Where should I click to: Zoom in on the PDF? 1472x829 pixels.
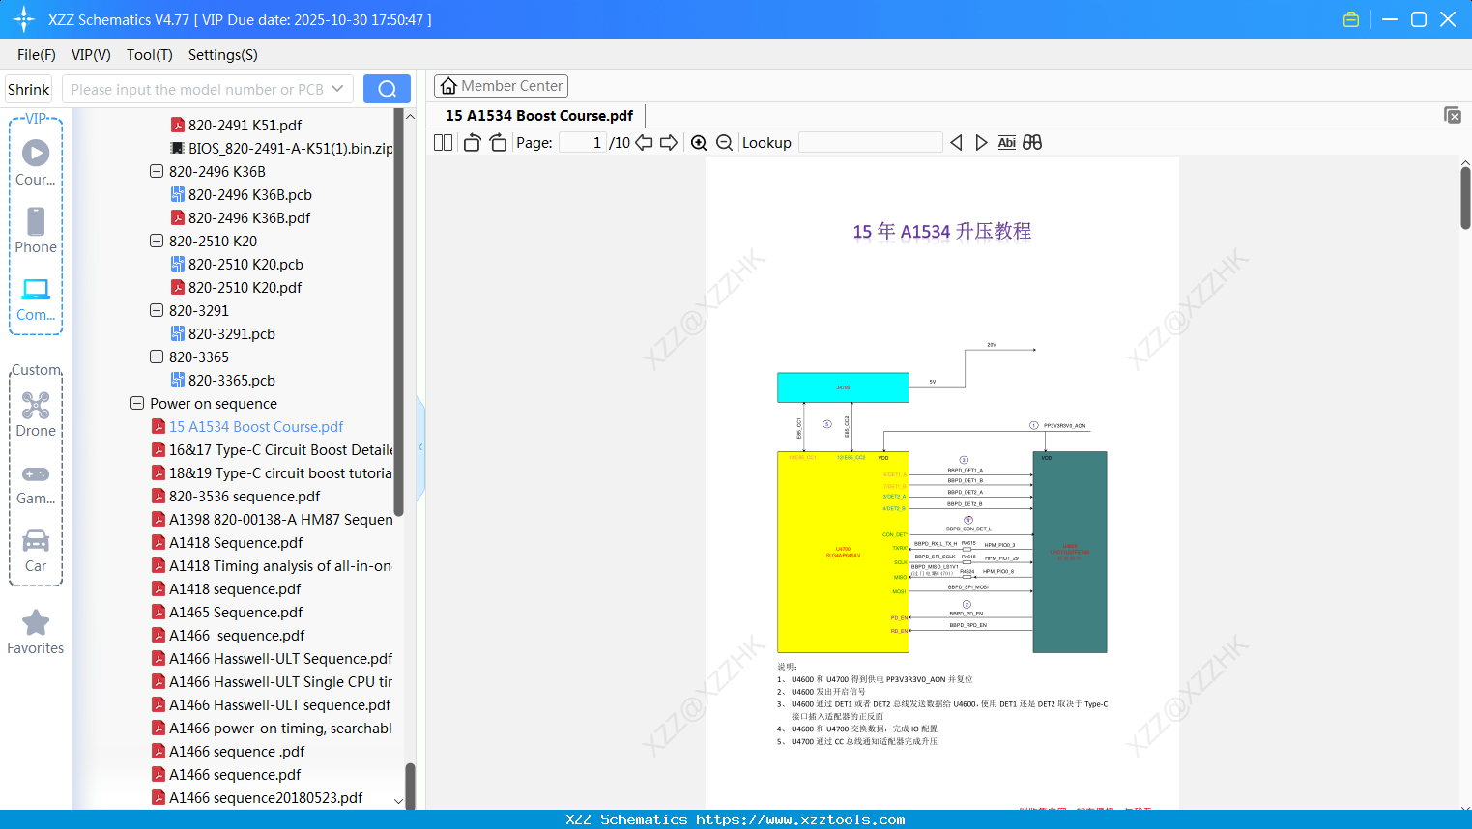[699, 143]
